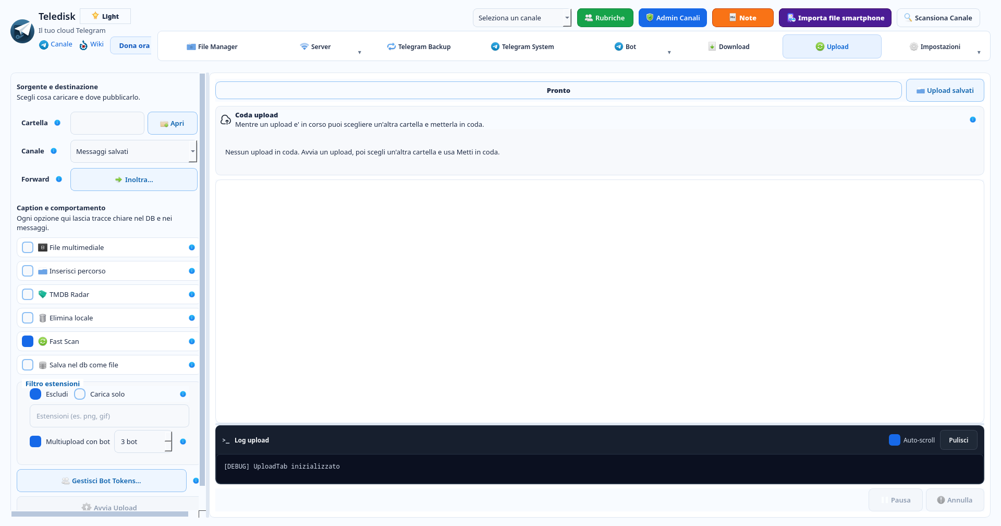Check the TMDB Radar option

pyautogui.click(x=28, y=294)
